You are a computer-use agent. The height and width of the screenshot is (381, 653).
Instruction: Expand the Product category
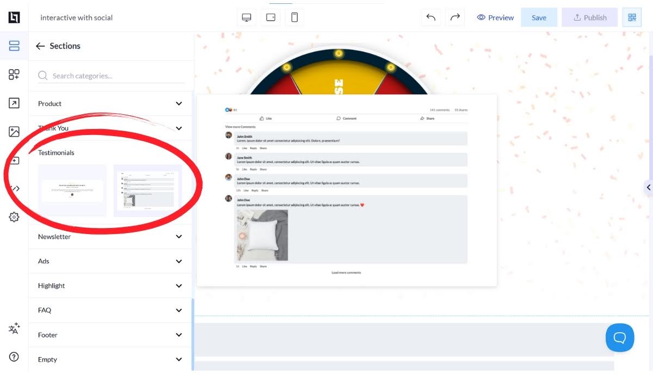[110, 103]
